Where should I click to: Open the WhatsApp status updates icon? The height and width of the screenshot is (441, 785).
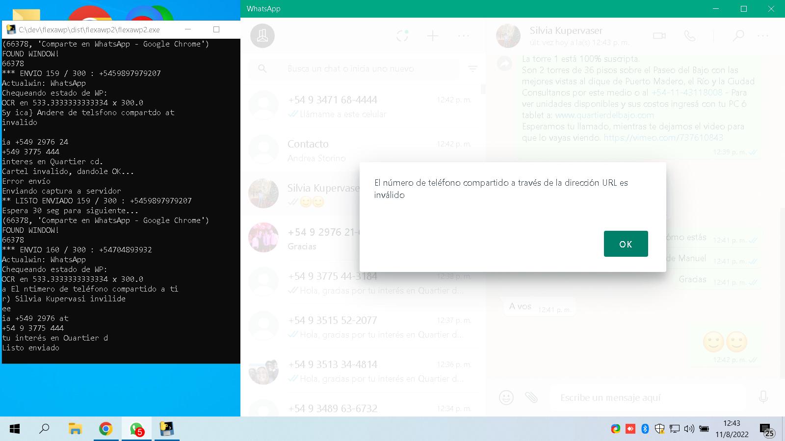point(402,36)
